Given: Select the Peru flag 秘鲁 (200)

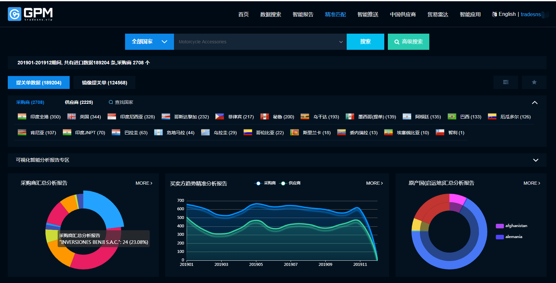Looking at the screenshot, I should (x=265, y=116).
